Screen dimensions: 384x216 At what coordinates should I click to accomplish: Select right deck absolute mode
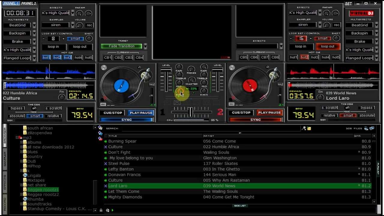click(x=367, y=115)
